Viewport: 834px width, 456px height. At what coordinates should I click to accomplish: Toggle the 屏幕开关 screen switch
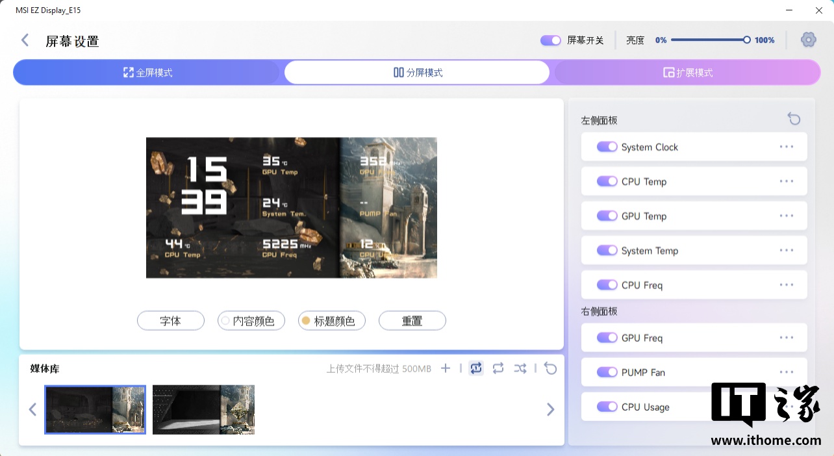click(551, 40)
